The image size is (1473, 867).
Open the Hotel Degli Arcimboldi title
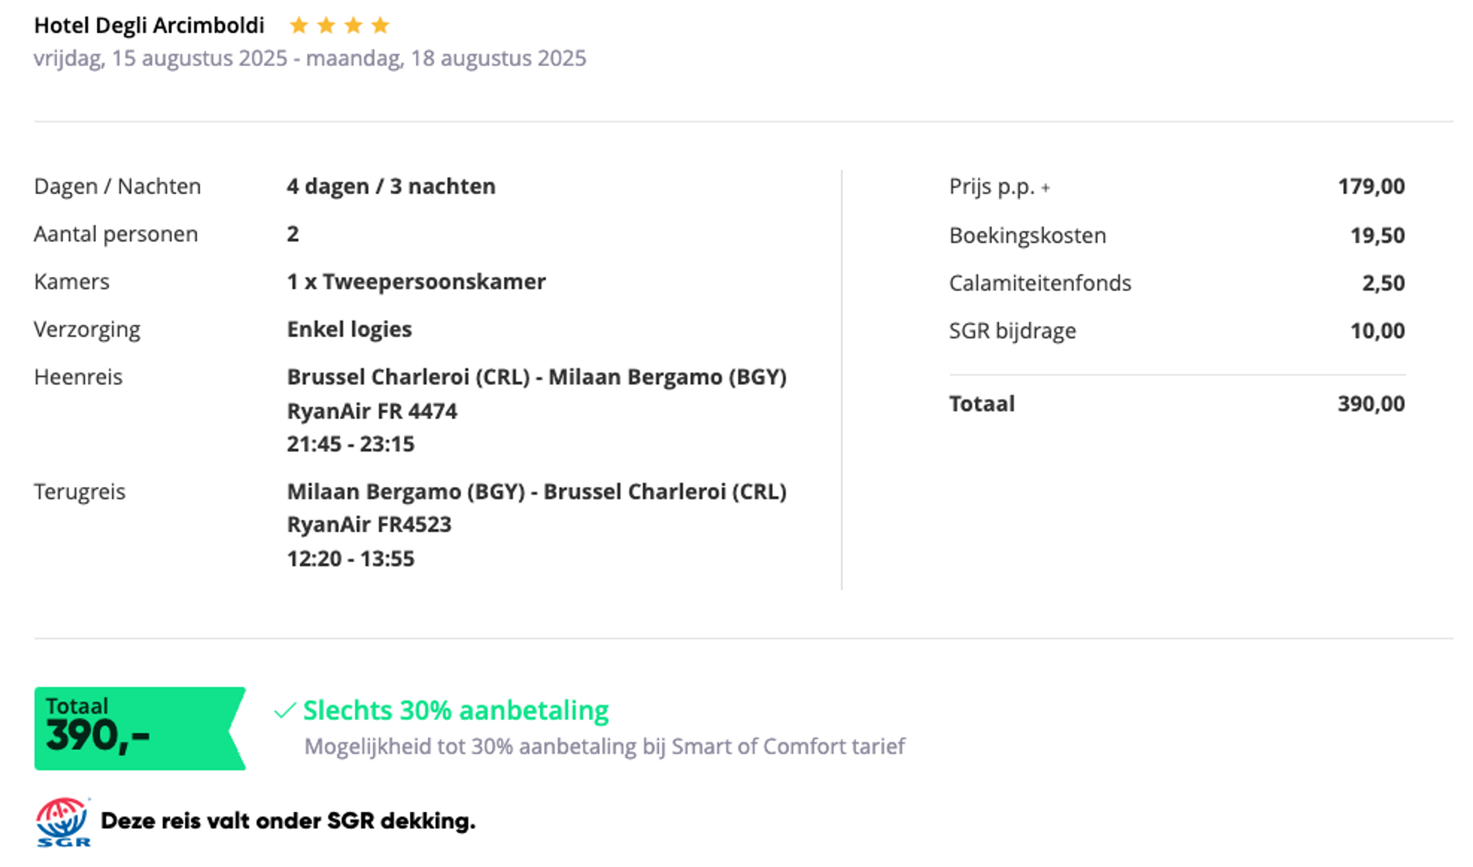[x=149, y=26]
